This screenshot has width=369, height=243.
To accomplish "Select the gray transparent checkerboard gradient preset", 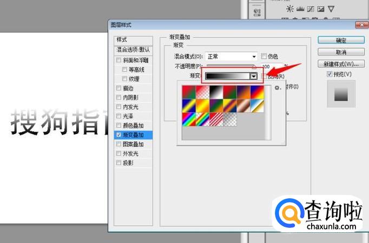I will [x=230, y=119].
